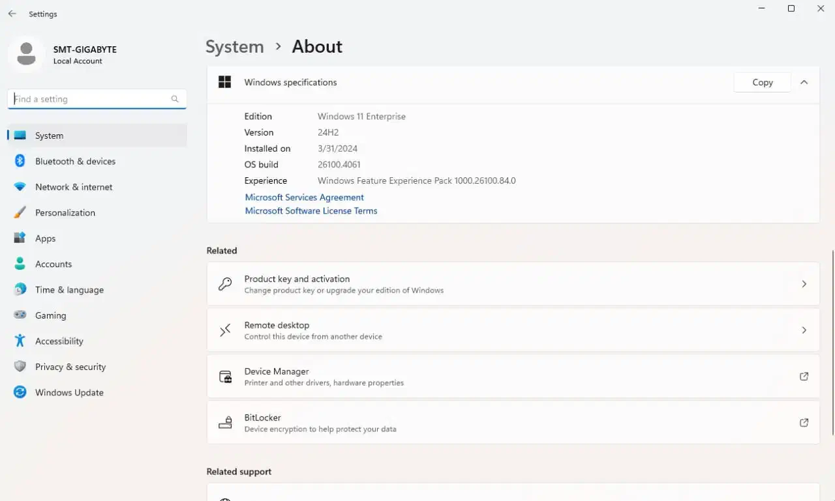Navigate to System in breadcrumb

point(234,47)
